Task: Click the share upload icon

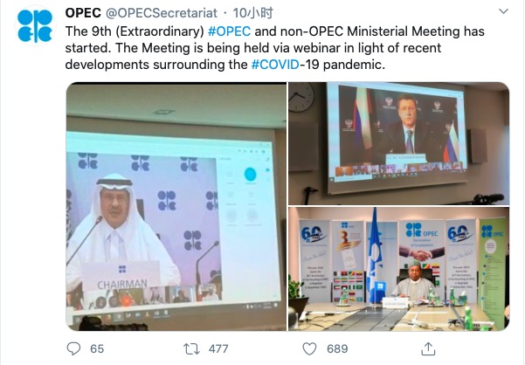Action: pyautogui.click(x=428, y=349)
